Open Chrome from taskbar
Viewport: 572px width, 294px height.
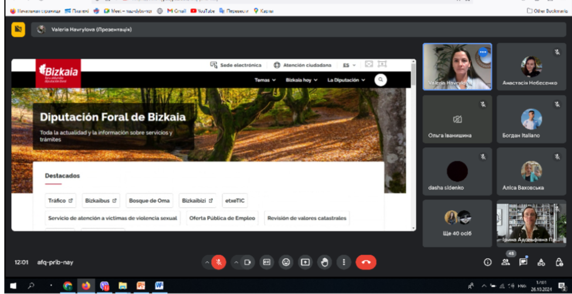(x=67, y=286)
